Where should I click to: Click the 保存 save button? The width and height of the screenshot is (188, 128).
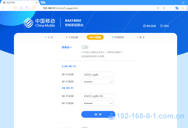point(98,115)
